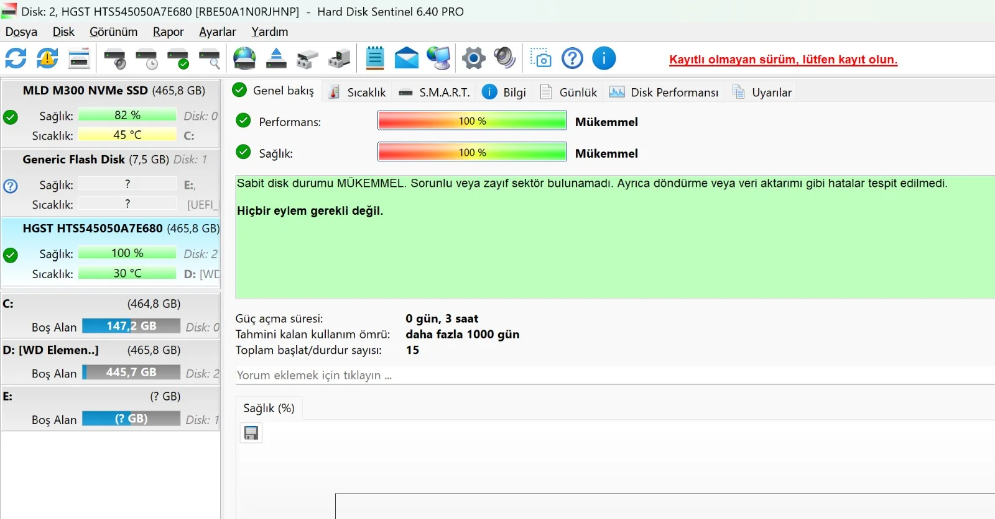
Task: Click the disk with green checkmark toolbar icon
Action: pos(178,58)
